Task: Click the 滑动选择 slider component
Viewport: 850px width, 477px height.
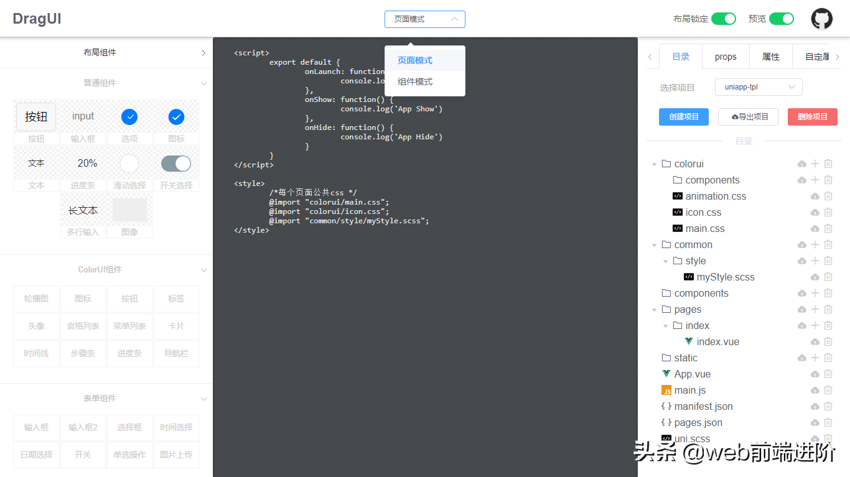Action: [129, 163]
